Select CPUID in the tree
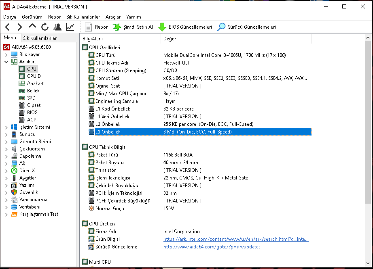This screenshot has height=269, width=373. 34,76
